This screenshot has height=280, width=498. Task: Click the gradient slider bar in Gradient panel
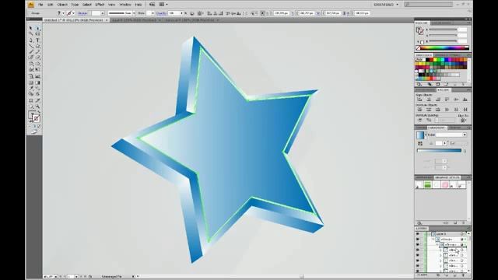click(439, 150)
